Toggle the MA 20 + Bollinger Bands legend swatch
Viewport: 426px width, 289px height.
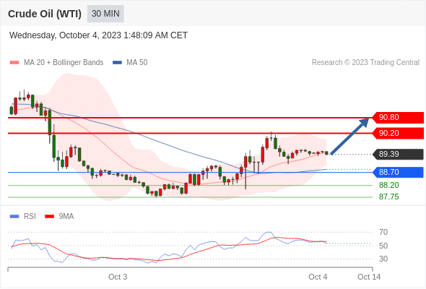(x=14, y=63)
